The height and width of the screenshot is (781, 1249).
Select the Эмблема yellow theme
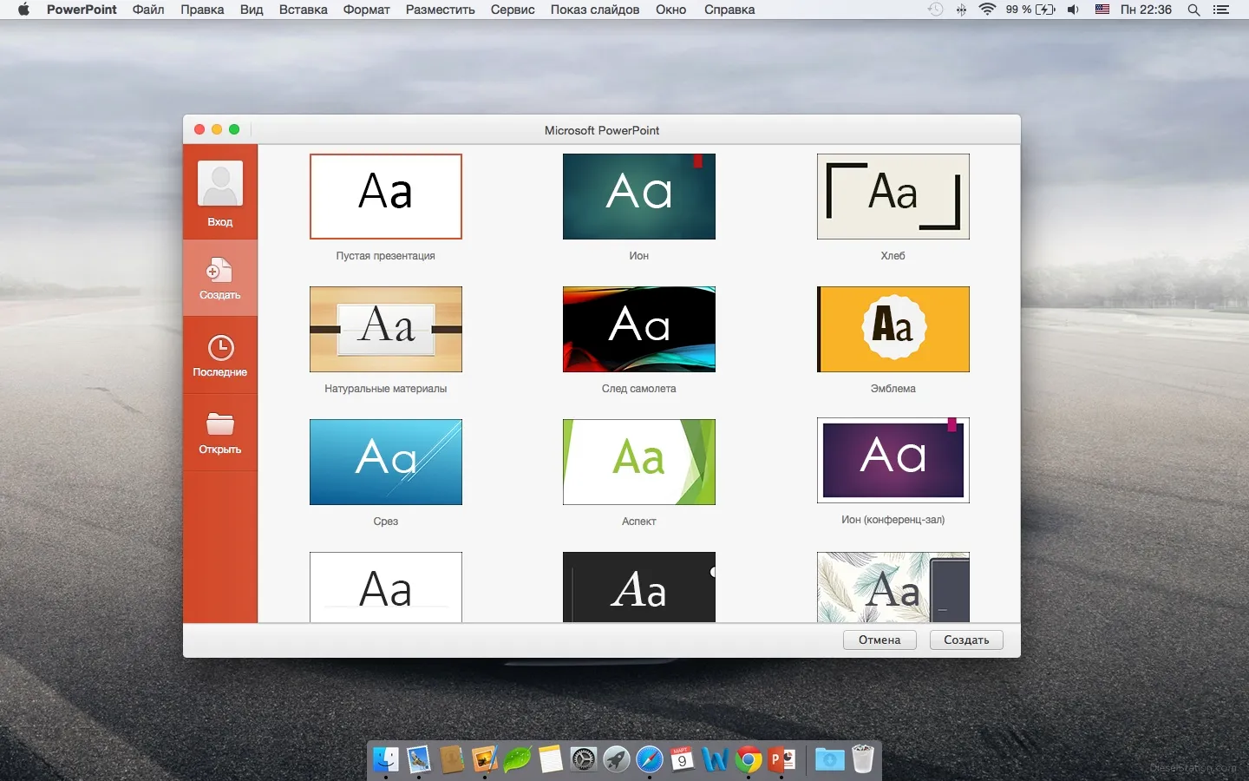[x=893, y=329]
